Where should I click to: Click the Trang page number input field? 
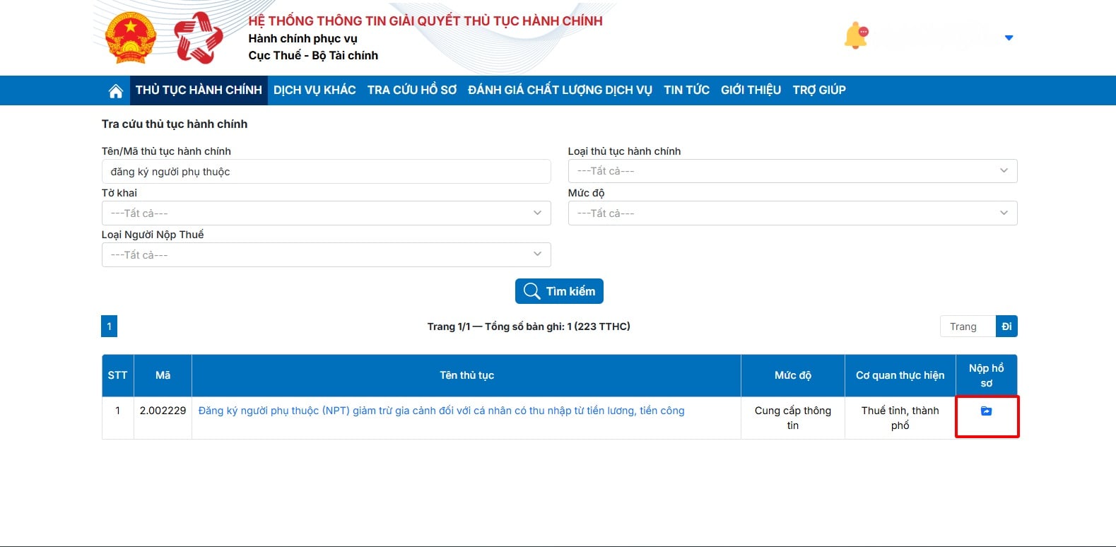[967, 327]
